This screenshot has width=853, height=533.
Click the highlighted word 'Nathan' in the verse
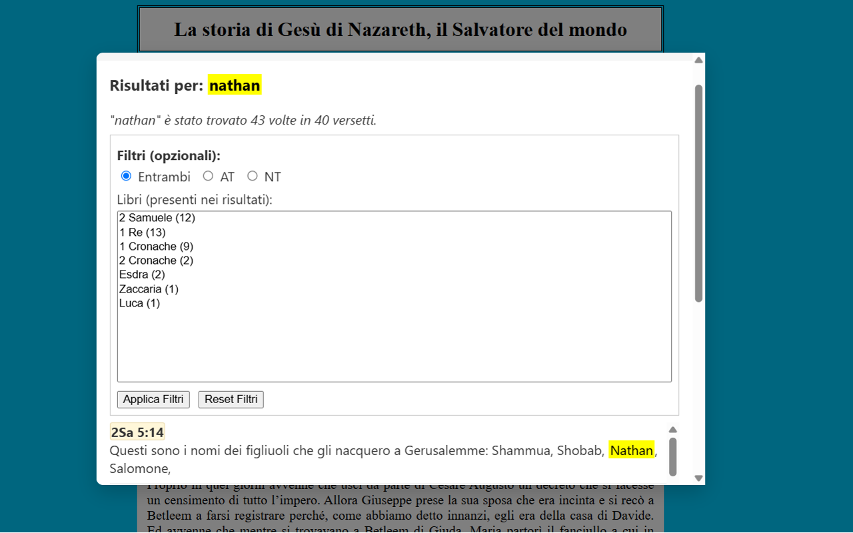[x=632, y=450]
